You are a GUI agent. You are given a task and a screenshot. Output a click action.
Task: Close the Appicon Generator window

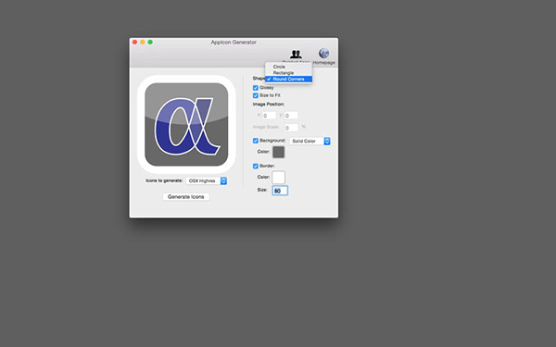pos(134,43)
